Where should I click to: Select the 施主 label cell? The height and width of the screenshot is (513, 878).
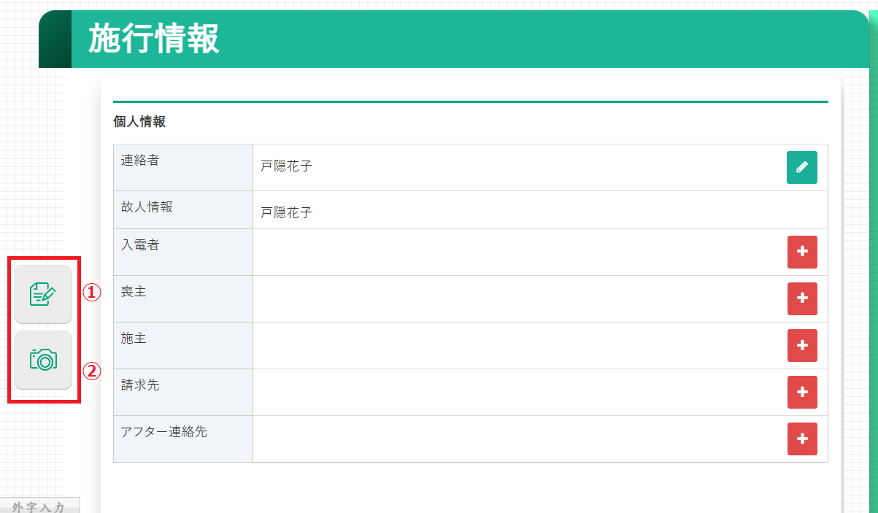pos(134,339)
